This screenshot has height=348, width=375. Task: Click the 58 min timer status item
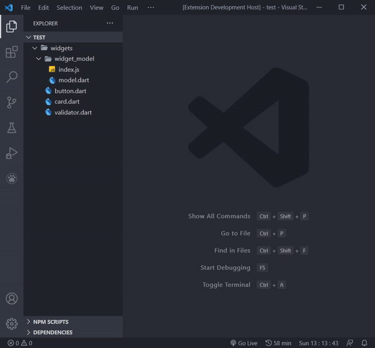(x=278, y=343)
